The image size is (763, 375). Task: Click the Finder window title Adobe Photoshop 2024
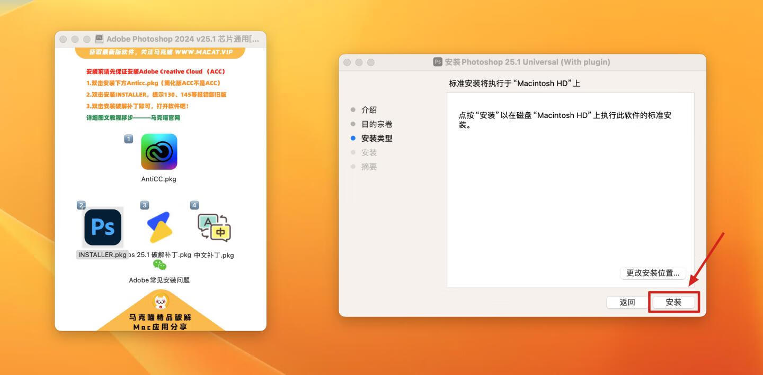pyautogui.click(x=183, y=39)
